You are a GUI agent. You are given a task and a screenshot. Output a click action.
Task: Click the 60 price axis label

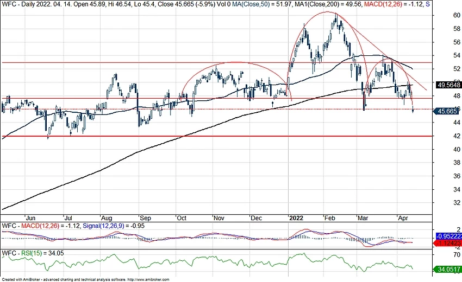(457, 15)
